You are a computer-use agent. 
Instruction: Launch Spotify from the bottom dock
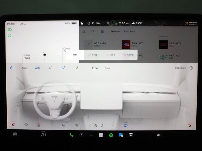(x=111, y=135)
